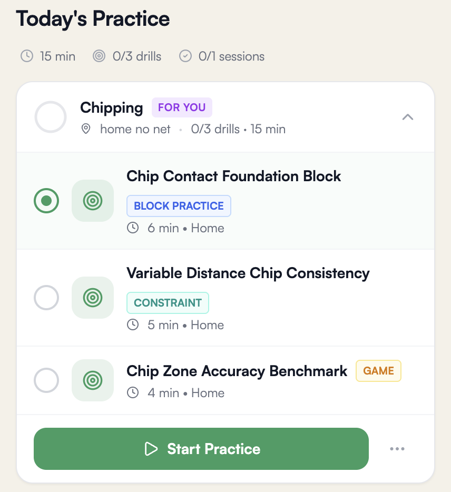Viewport: 451px width, 492px height.
Task: Click target icon for Variable Distance Chip Consistency
Action: click(93, 298)
